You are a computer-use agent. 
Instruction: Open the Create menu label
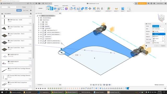click(57, 11)
